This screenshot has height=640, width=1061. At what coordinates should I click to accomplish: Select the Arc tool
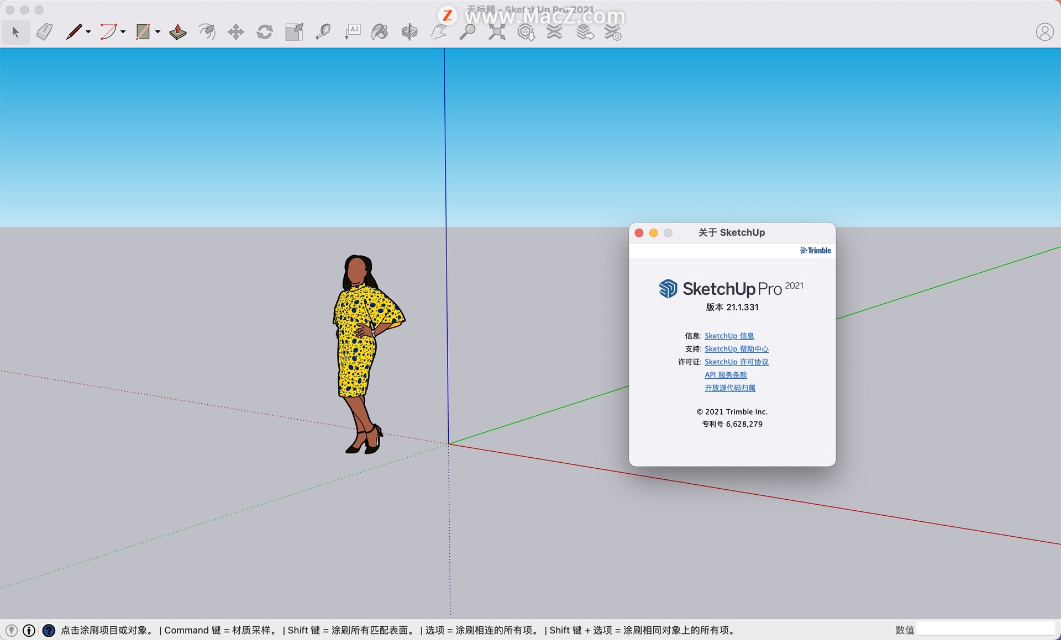tap(108, 32)
